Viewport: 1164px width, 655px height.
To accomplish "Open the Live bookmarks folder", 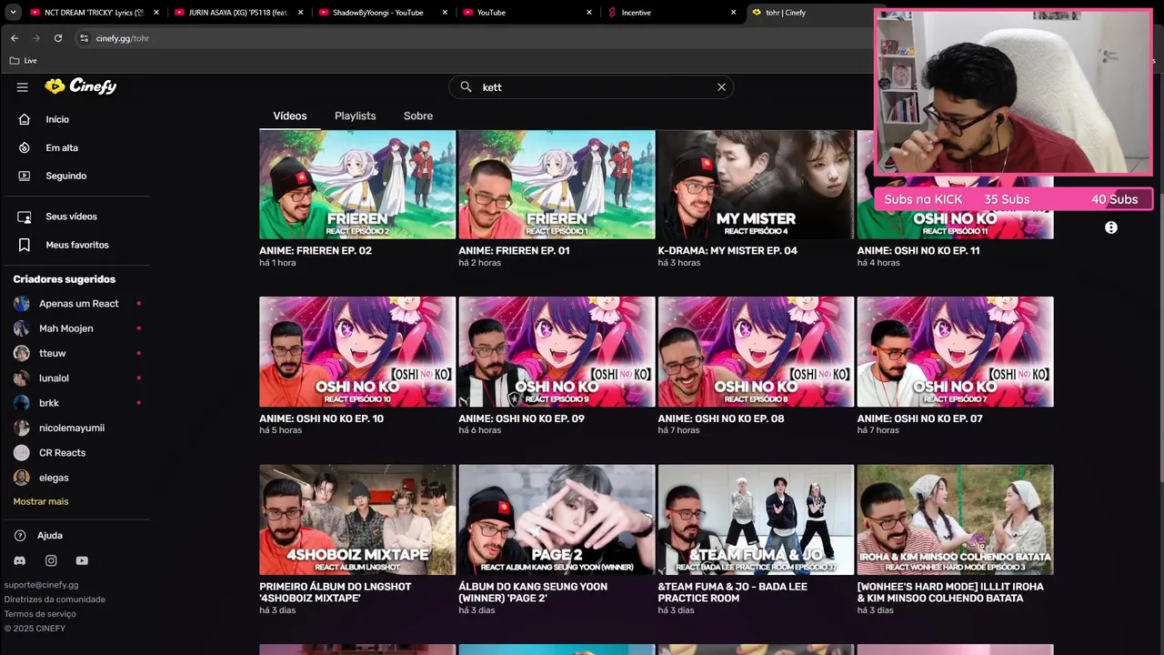I will (24, 61).
